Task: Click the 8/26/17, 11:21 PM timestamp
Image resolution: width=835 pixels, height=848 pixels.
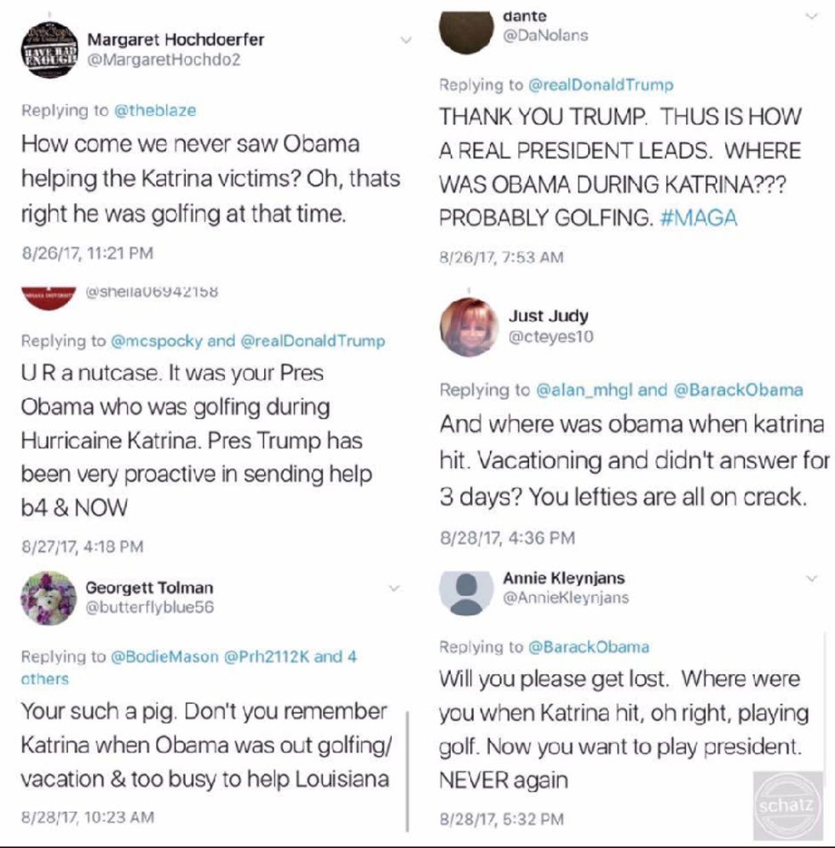Action: [87, 253]
